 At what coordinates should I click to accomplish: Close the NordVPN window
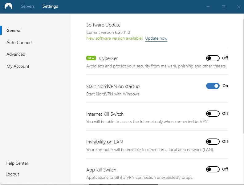[x=239, y=7]
